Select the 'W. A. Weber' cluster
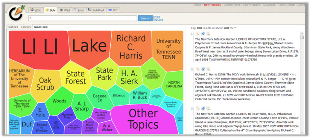The width and height of the screenshot is (310, 138). point(107,128)
